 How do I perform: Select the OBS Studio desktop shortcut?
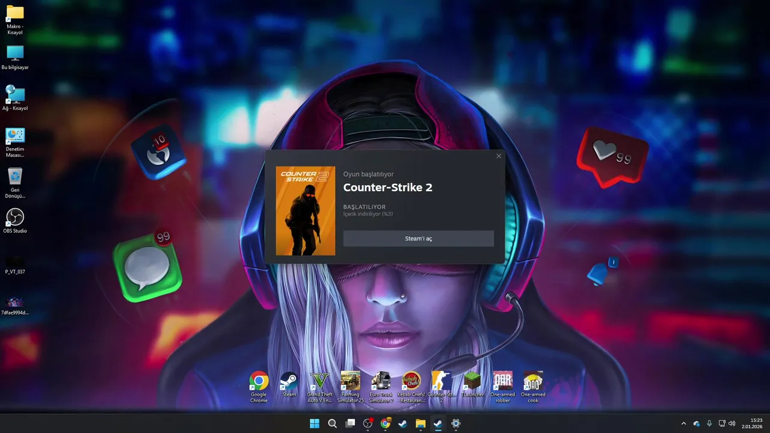tap(15, 221)
